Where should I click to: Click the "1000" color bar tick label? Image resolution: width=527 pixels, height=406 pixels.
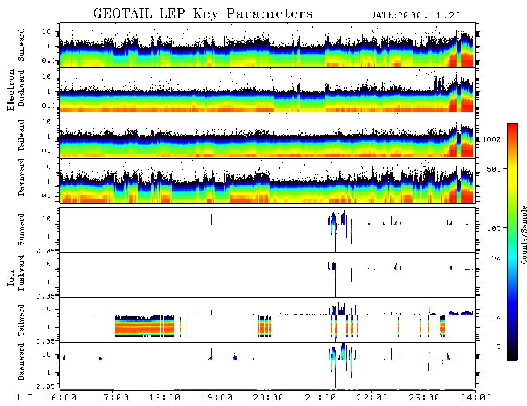click(x=492, y=139)
